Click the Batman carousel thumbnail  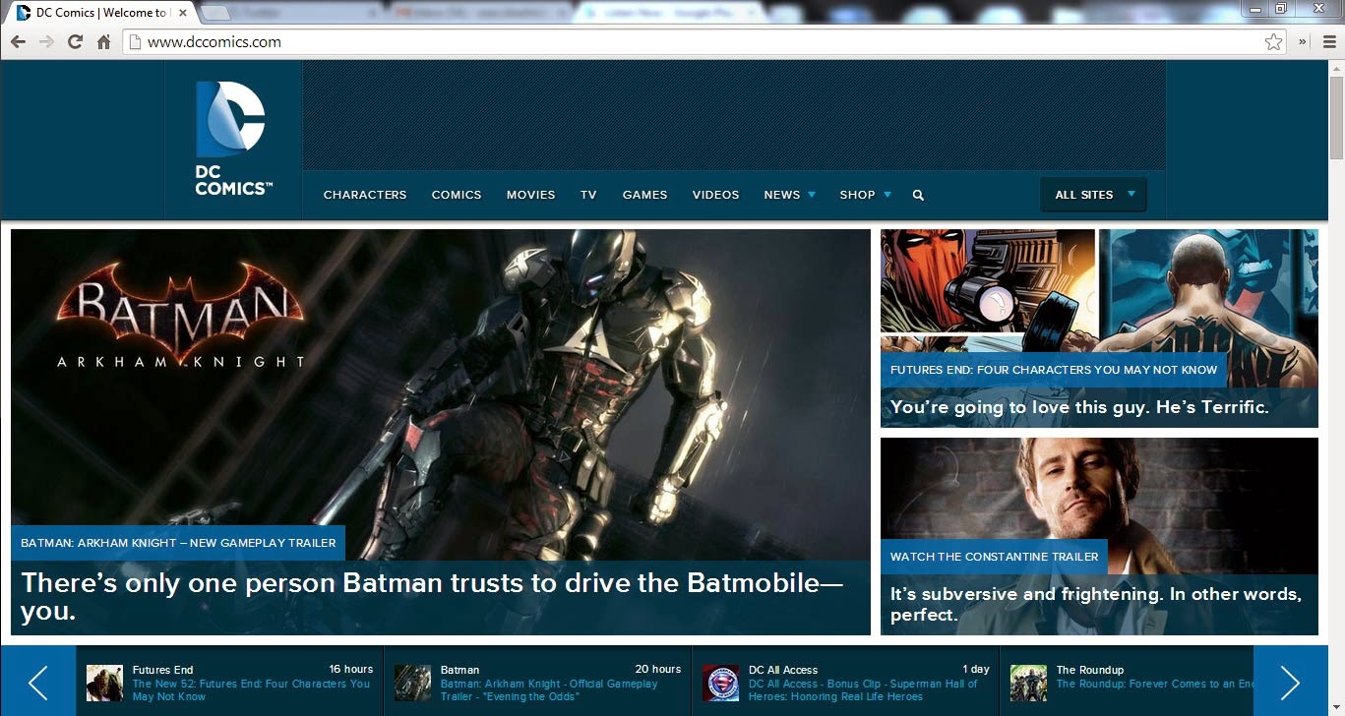pos(412,682)
